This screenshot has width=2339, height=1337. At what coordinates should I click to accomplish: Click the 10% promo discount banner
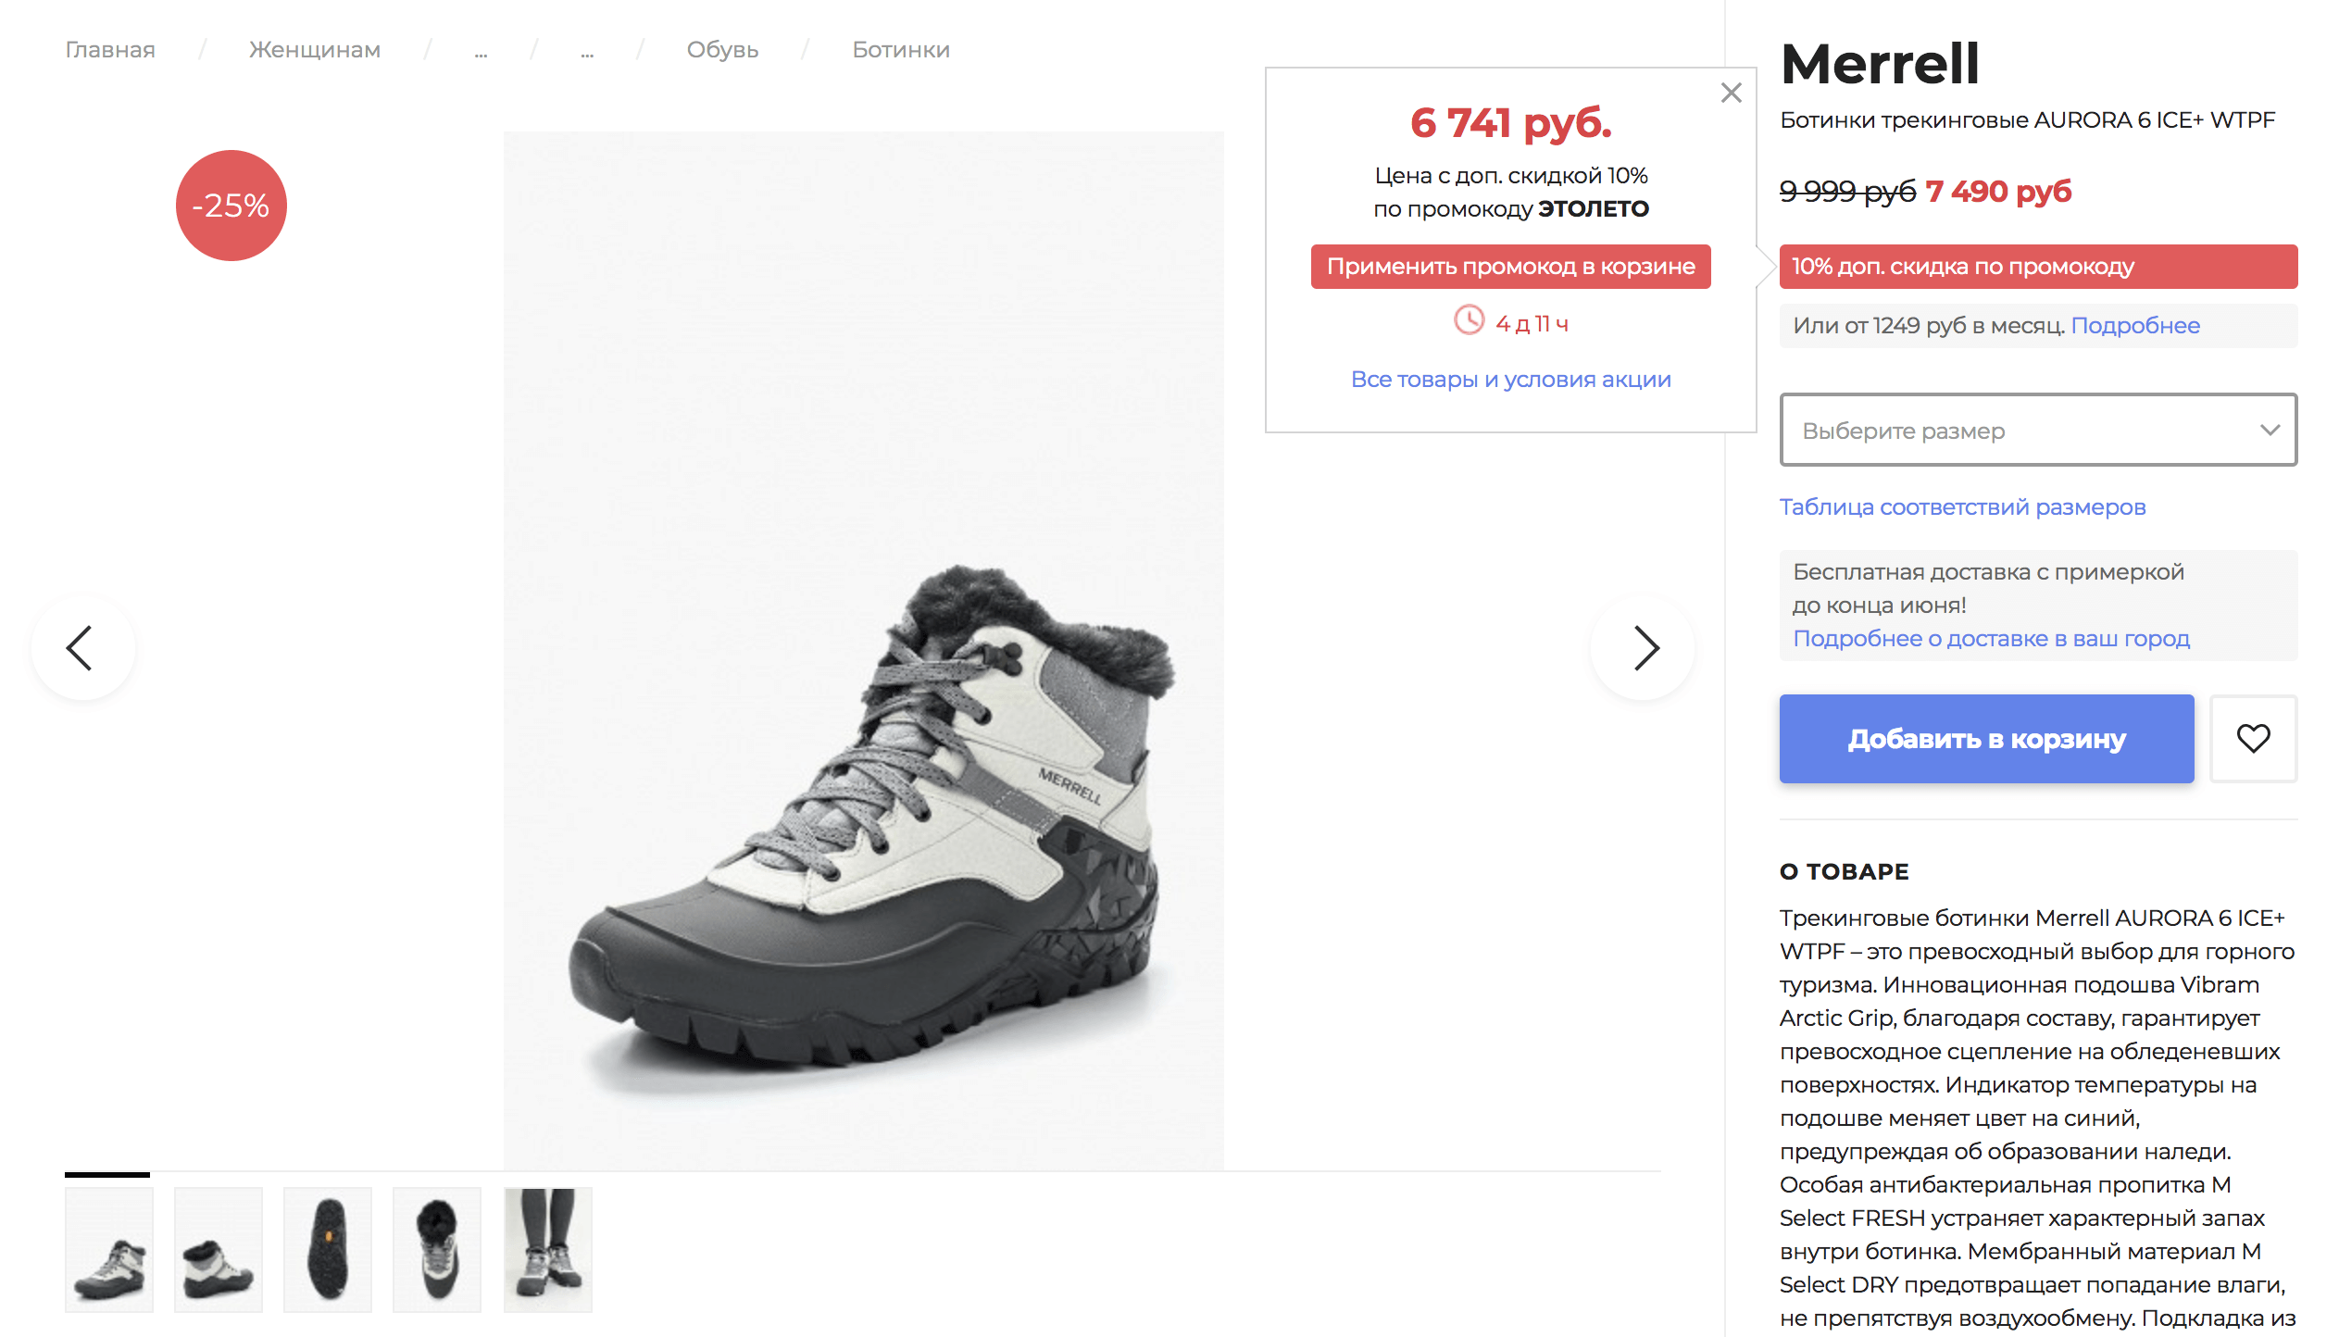coord(2037,267)
